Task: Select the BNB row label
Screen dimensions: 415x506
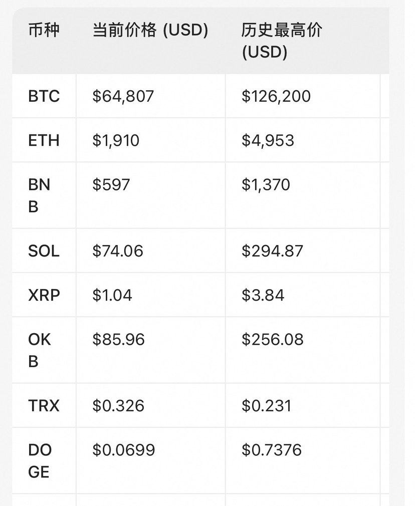Action: [x=39, y=195]
